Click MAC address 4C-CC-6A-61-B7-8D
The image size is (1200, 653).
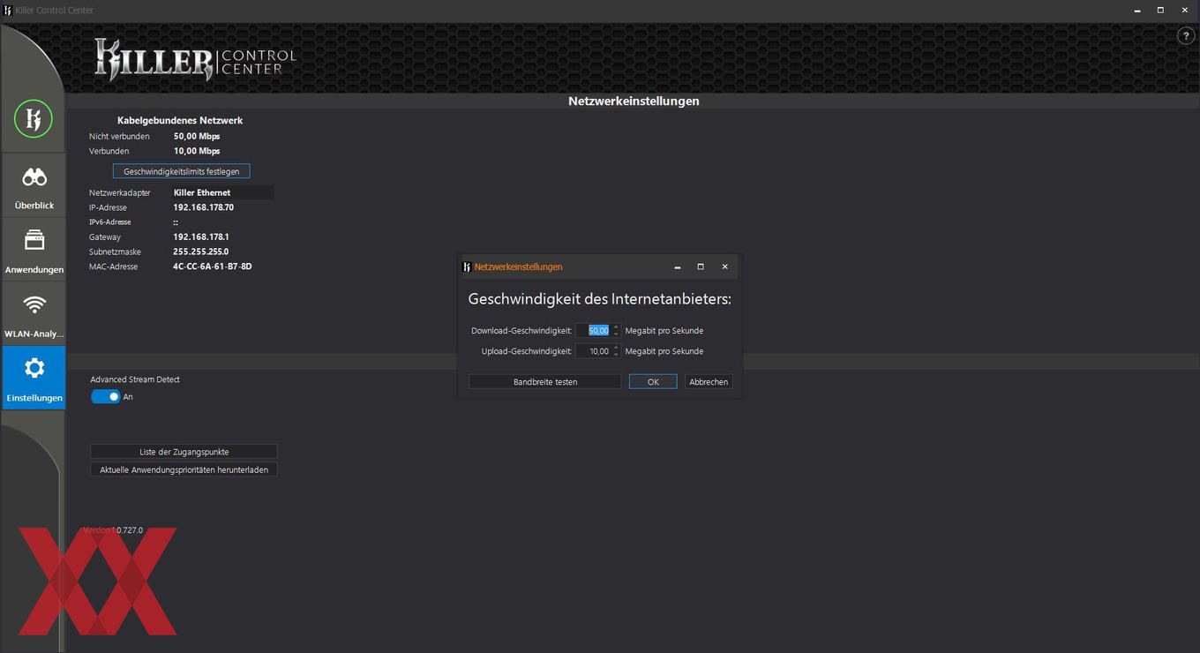(213, 266)
